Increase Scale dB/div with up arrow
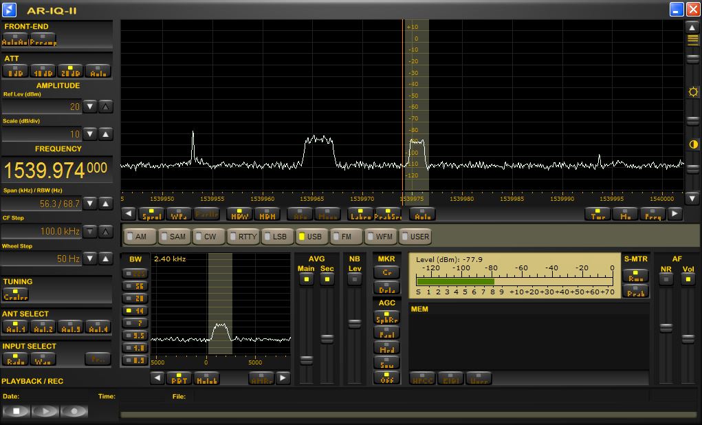Viewport: 702px width, 425px height. click(x=106, y=134)
